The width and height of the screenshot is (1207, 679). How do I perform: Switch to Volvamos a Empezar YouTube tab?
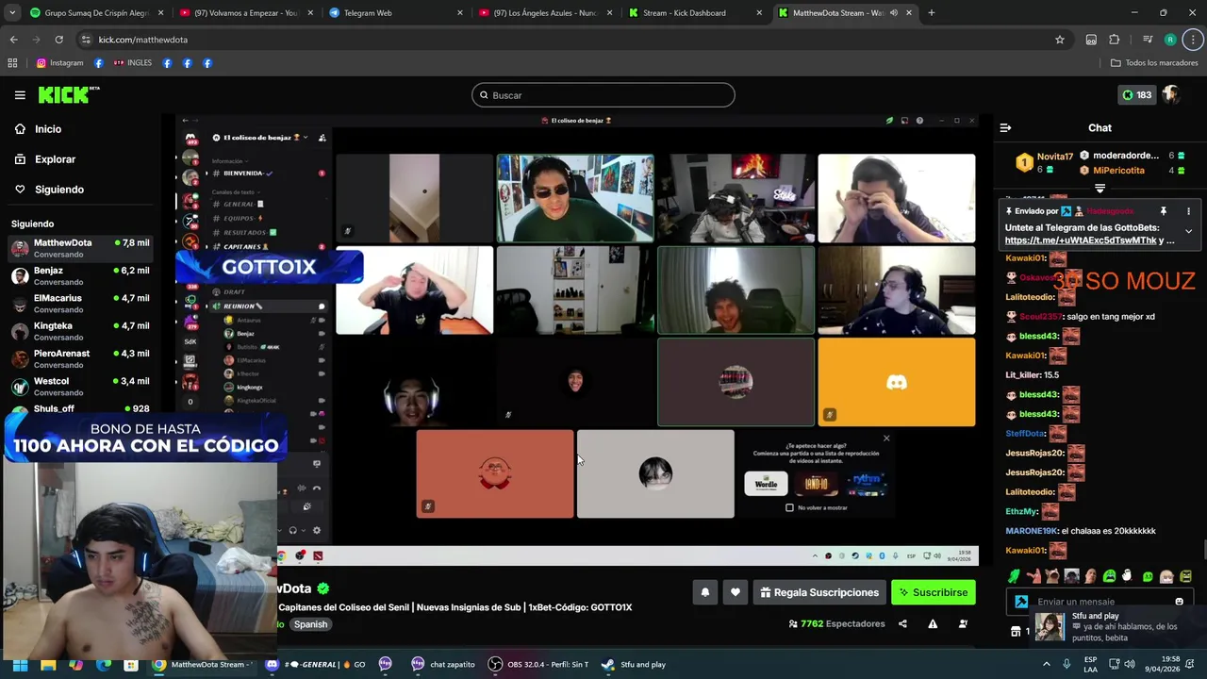[x=247, y=13]
